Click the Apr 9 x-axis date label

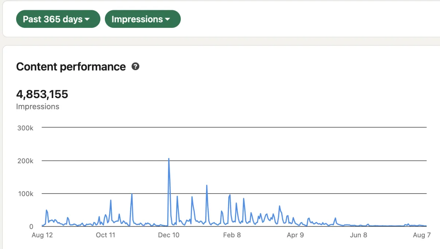tap(295, 235)
